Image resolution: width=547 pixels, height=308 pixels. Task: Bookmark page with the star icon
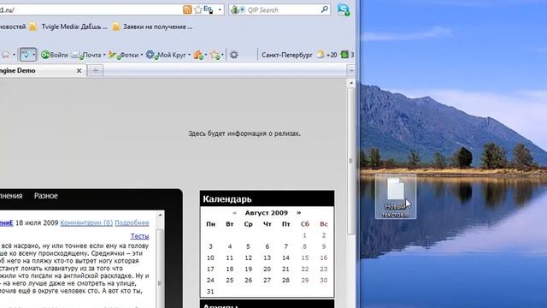click(197, 9)
